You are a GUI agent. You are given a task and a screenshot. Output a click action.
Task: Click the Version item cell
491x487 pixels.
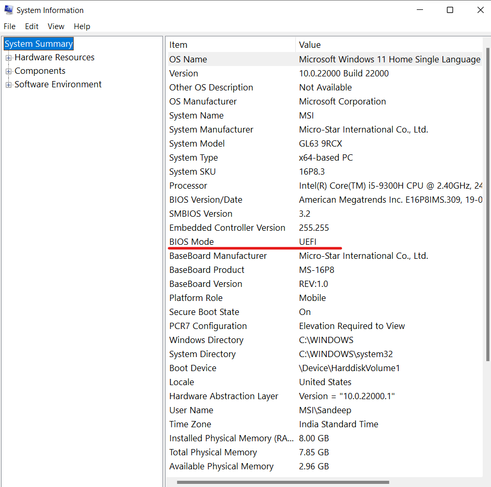pos(184,73)
